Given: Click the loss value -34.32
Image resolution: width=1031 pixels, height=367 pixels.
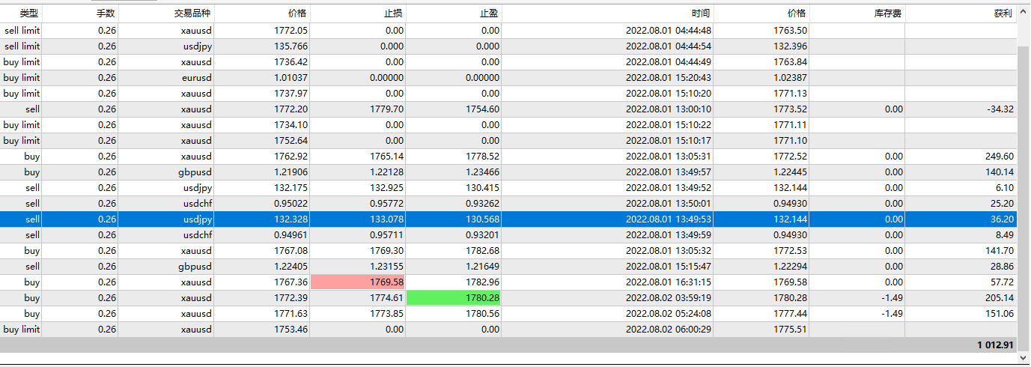Looking at the screenshot, I should pos(1000,109).
